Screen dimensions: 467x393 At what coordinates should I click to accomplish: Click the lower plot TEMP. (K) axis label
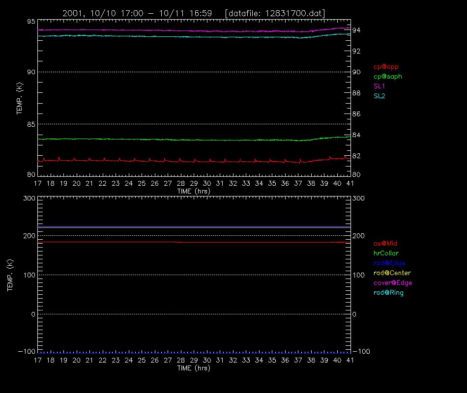(10, 275)
